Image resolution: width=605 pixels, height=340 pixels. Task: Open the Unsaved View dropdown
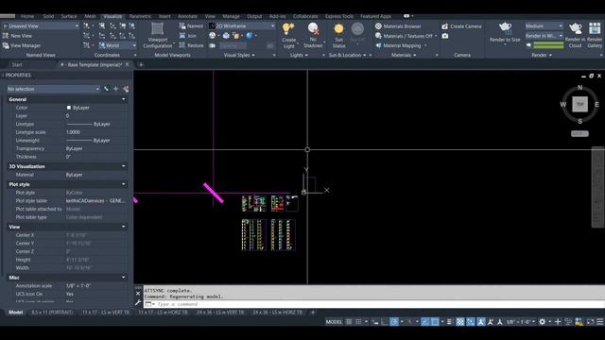[x=41, y=26]
